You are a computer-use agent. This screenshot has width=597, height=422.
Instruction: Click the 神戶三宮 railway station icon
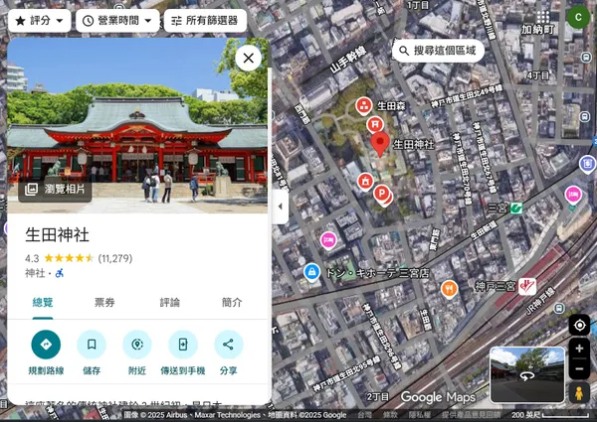pos(527,287)
